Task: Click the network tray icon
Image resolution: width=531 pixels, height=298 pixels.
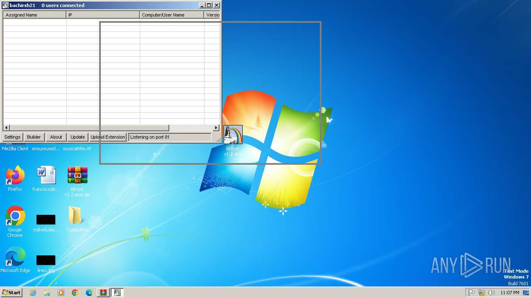Action: [x=482, y=293]
